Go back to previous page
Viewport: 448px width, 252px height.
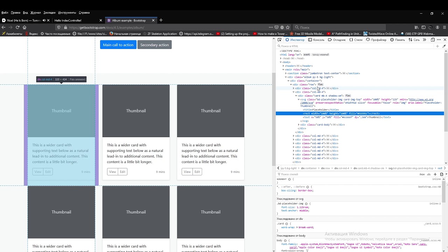pos(3,27)
